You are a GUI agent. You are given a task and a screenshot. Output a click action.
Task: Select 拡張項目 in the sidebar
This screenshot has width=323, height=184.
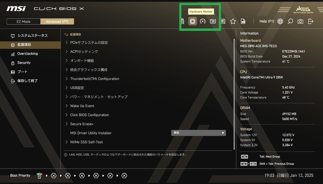(30, 45)
